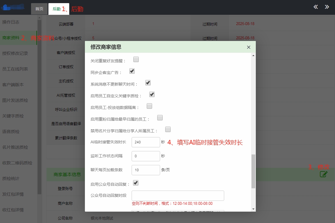Enable 禁用名片分享归属给分享人所属员工
The width and height of the screenshot is (335, 223).
pos(168,129)
